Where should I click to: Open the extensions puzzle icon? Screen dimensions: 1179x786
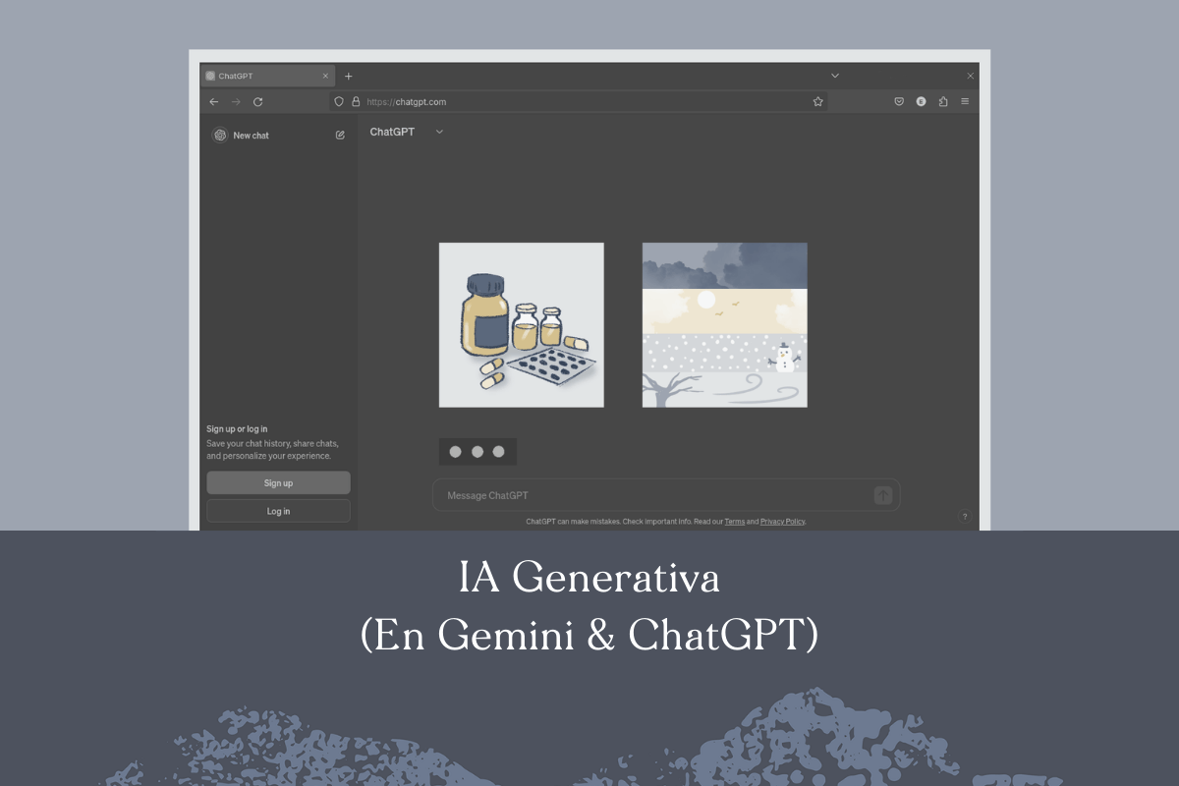pos(943,101)
